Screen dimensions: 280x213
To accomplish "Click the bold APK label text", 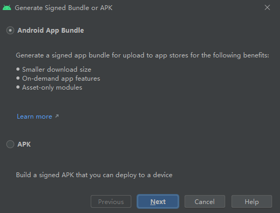I will [24, 144].
